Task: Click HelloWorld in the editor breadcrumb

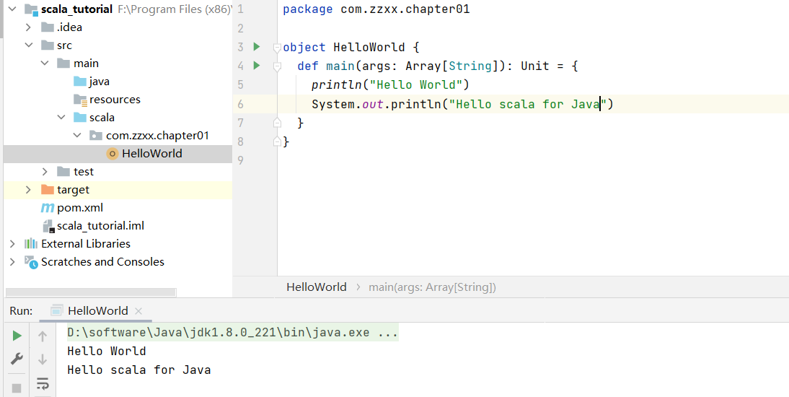Action: point(317,287)
